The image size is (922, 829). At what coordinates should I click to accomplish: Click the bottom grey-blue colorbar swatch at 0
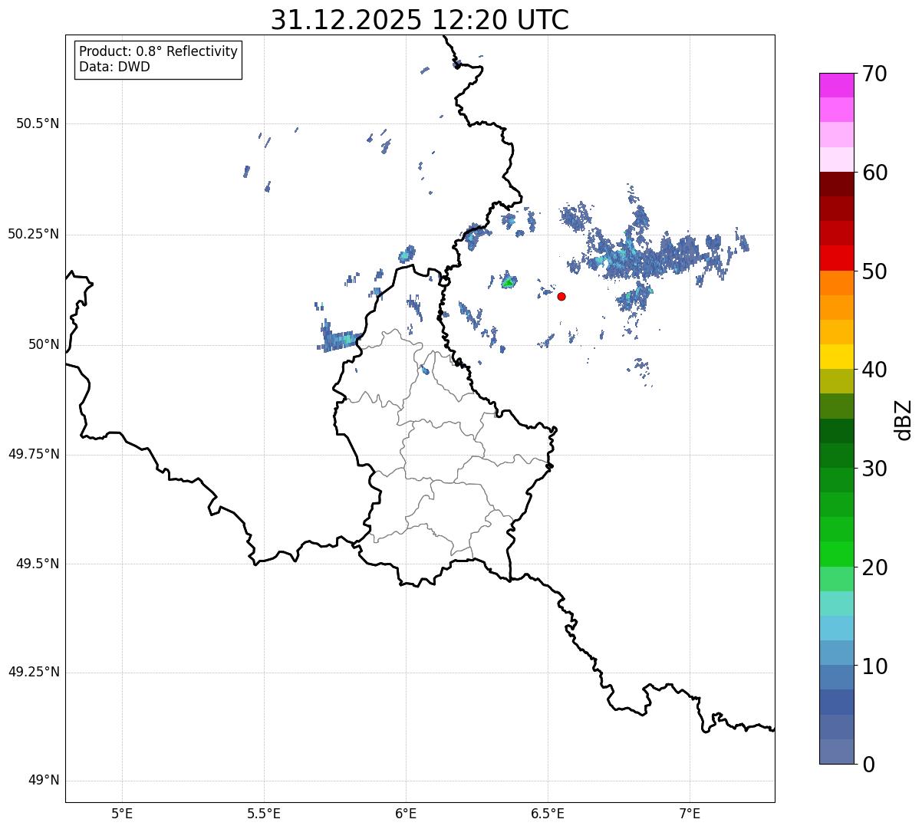coord(837,752)
